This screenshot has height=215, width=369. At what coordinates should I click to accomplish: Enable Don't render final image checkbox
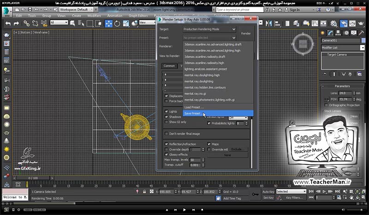(167, 134)
